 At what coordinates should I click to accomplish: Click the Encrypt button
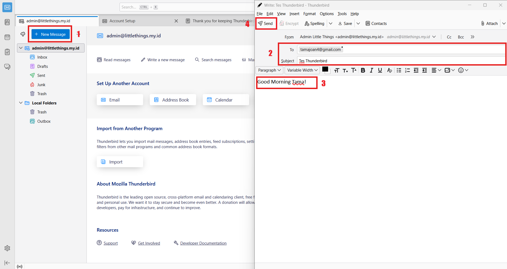pyautogui.click(x=289, y=24)
